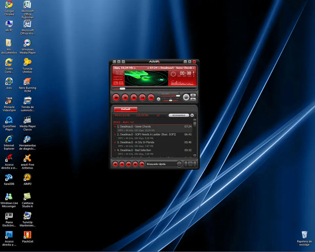Click the red remove-files minus button
The image size is (315, 252).
[122, 164]
